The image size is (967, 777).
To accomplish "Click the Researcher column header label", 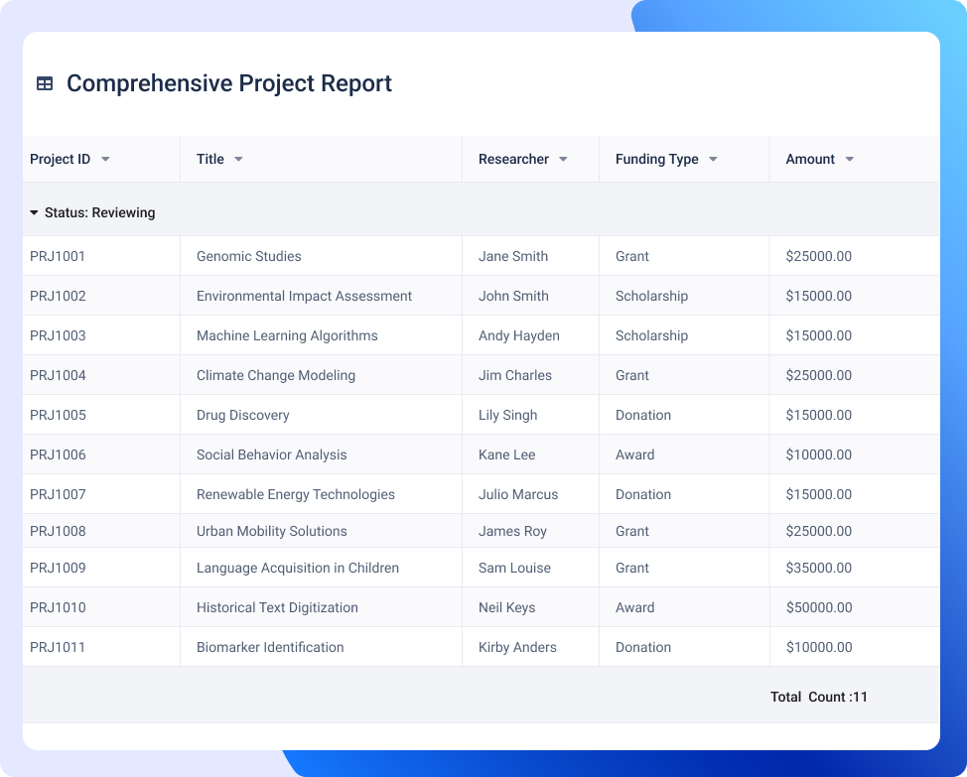I will pos(513,159).
